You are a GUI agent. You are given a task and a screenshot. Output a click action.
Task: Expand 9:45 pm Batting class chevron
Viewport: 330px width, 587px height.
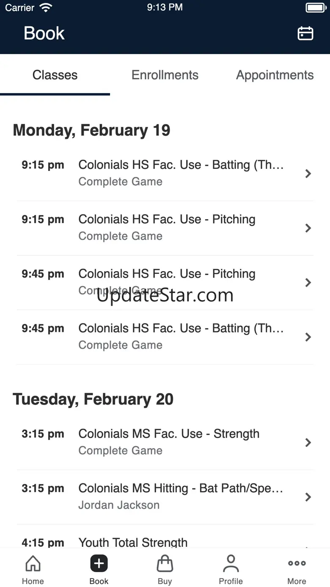pyautogui.click(x=308, y=337)
